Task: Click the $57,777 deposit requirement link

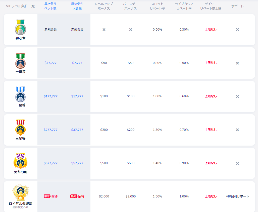Action: pos(77,163)
